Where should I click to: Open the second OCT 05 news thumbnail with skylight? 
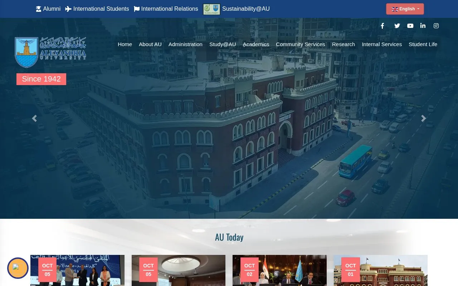point(179,270)
